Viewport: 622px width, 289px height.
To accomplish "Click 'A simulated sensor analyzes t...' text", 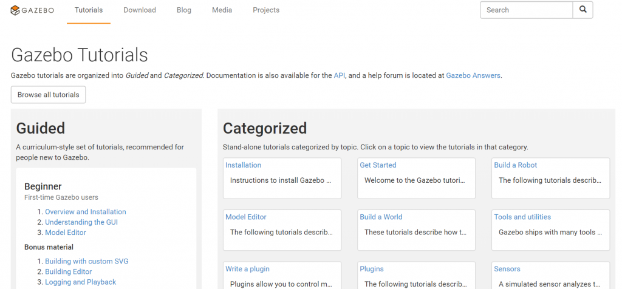I will pyautogui.click(x=549, y=284).
